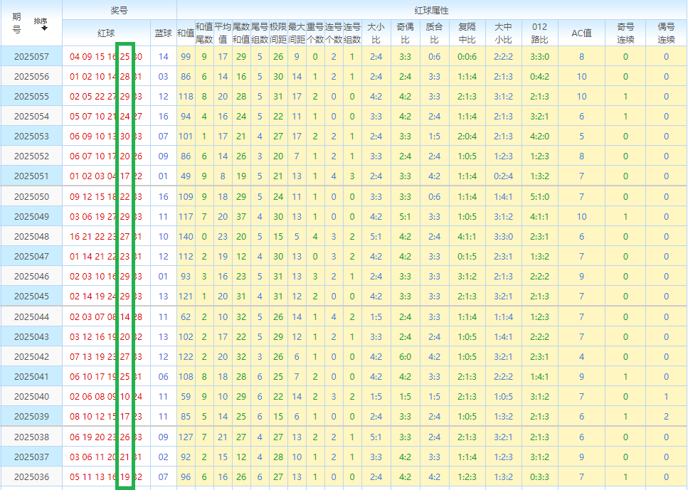The height and width of the screenshot is (490, 688).
Task: Click the 重号个数 column header
Action: [315, 33]
